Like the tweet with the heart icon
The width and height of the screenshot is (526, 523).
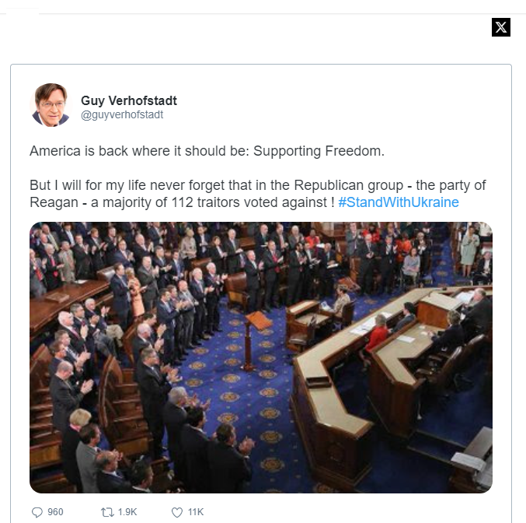[x=177, y=512]
